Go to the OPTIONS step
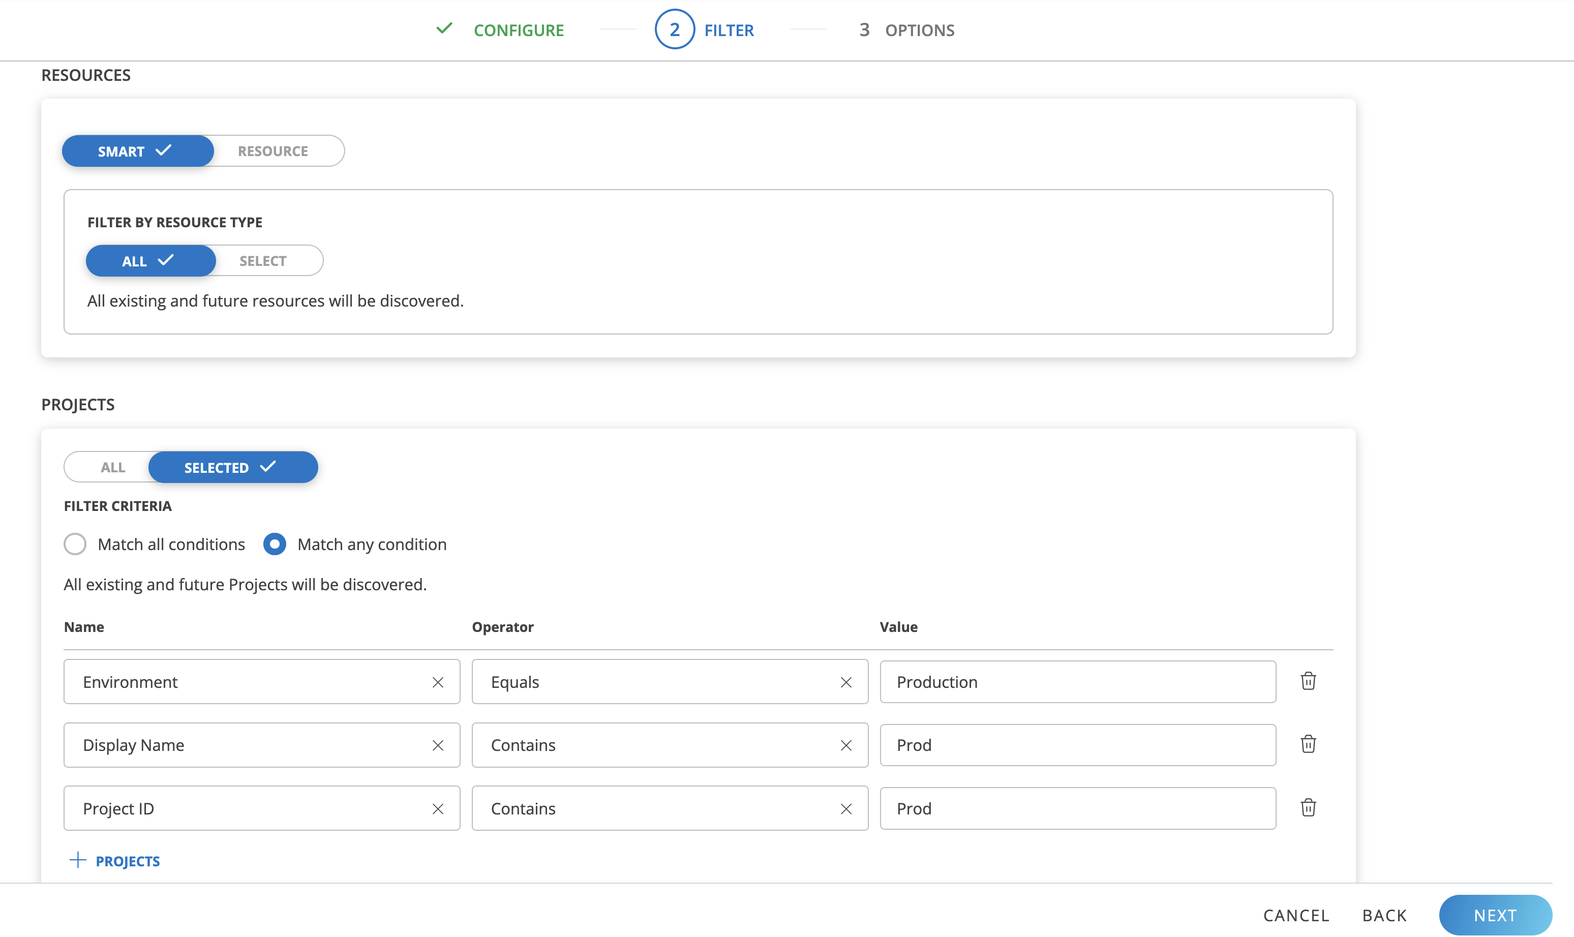The image size is (1574, 937). [919, 29]
